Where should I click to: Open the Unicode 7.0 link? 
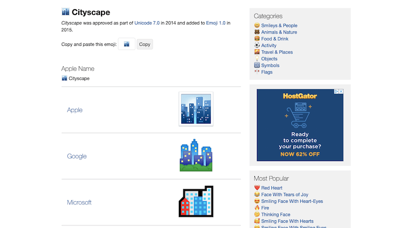pos(147,23)
